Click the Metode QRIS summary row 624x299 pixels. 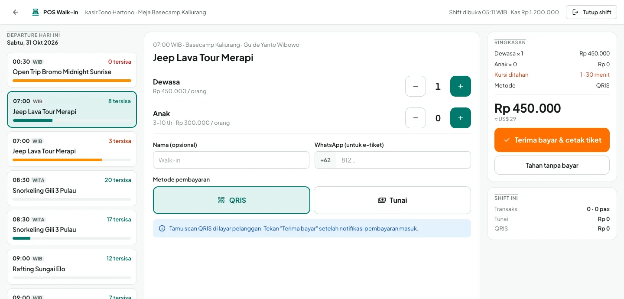[552, 85]
